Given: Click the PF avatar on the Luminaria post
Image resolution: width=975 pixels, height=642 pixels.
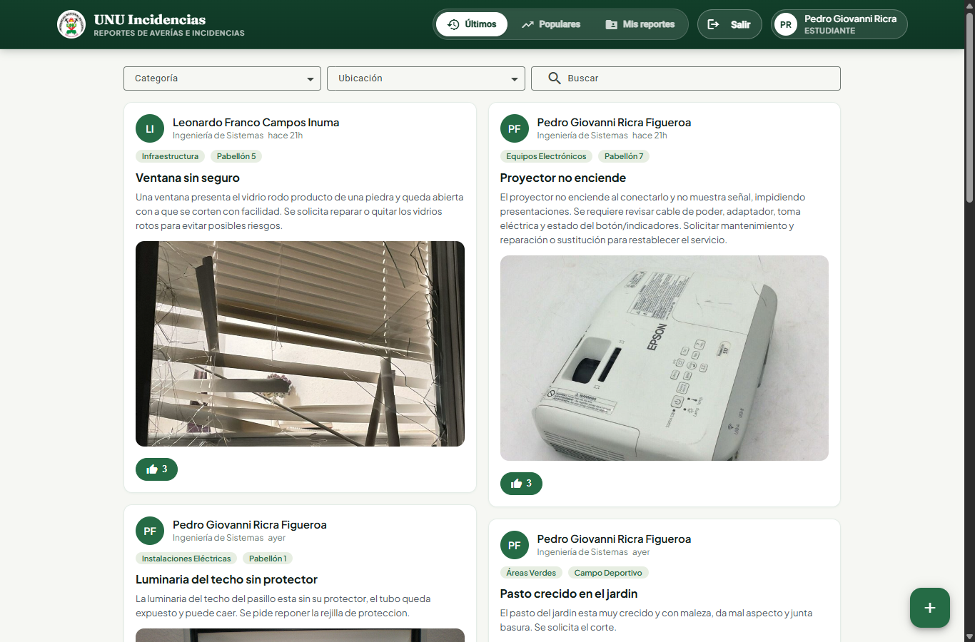Looking at the screenshot, I should coord(150,531).
